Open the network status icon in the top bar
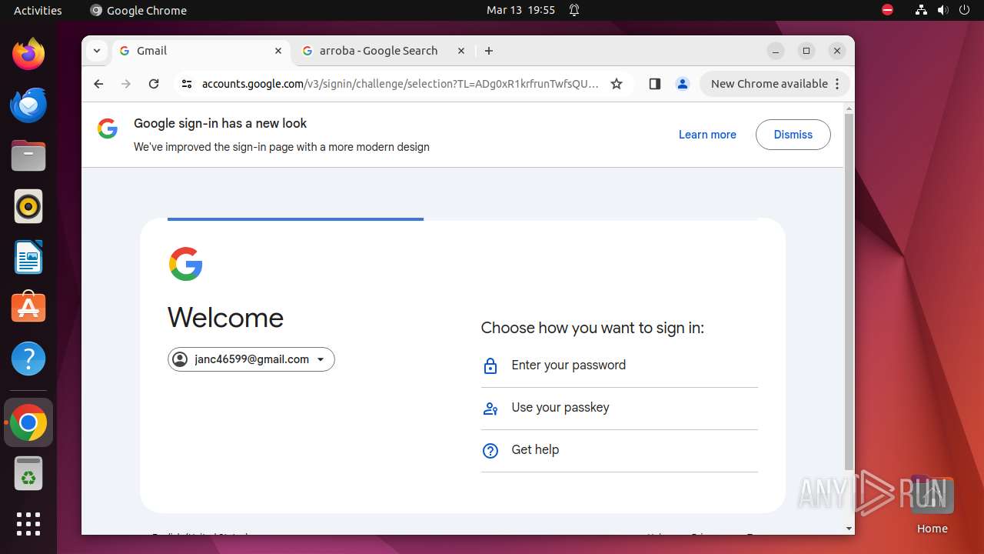 click(921, 10)
